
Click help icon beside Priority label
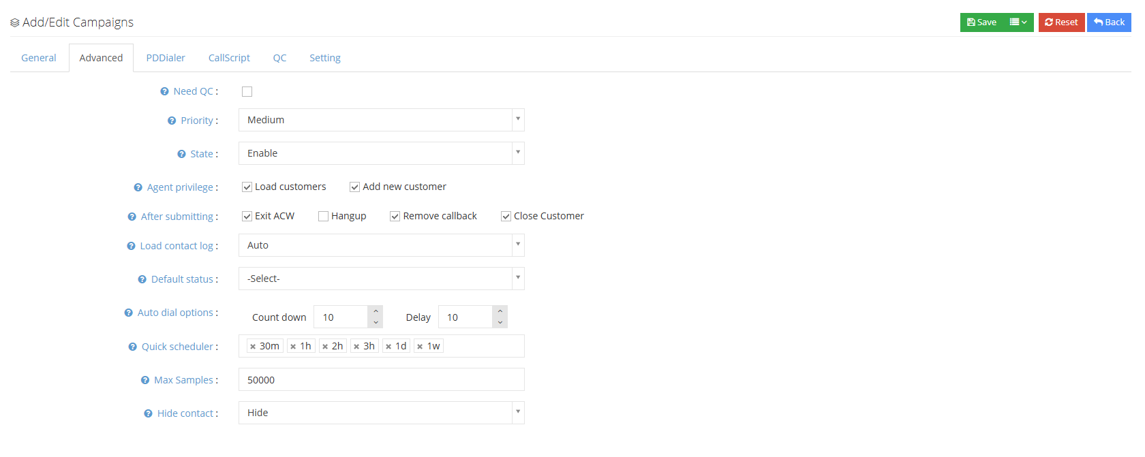point(172,121)
